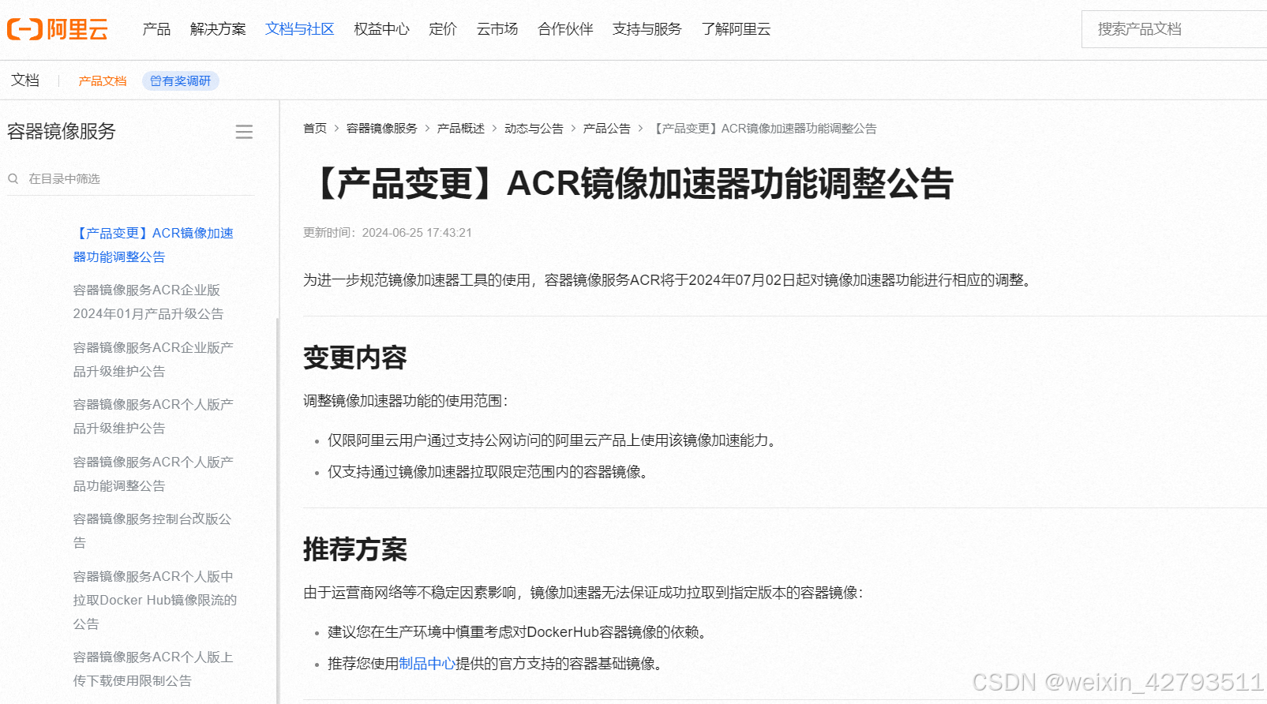Click 在目录中筛选 filter input
The image size is (1267, 704).
[x=131, y=179]
